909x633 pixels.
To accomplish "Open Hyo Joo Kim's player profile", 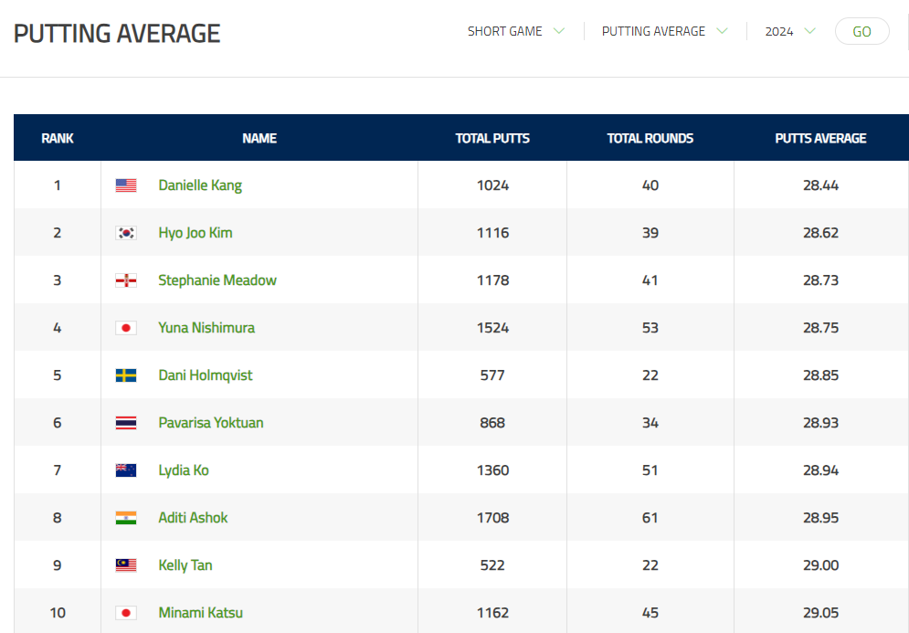I will click(x=196, y=233).
